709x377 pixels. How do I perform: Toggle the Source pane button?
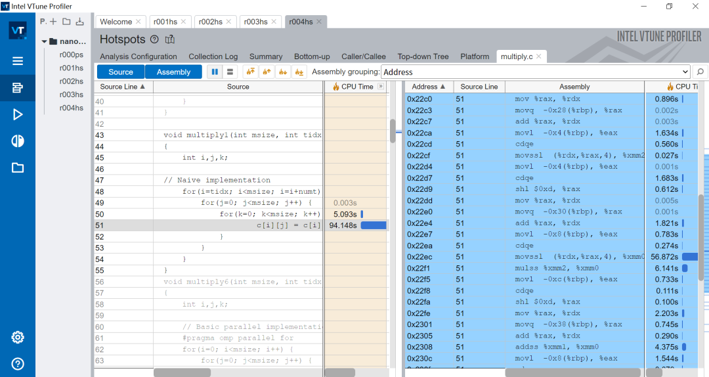(x=121, y=72)
